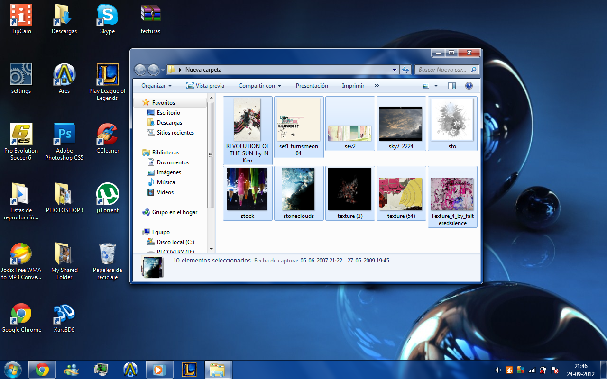This screenshot has height=379, width=607.
Task: Open My Shared Folder on desktop
Action: 64,261
